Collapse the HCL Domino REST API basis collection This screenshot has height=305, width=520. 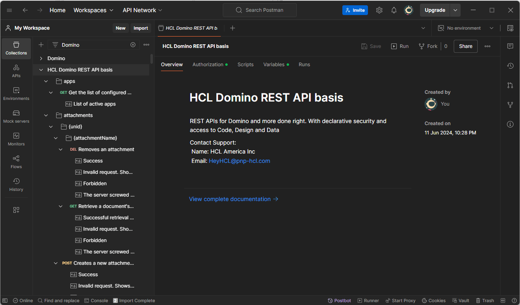pos(41,70)
